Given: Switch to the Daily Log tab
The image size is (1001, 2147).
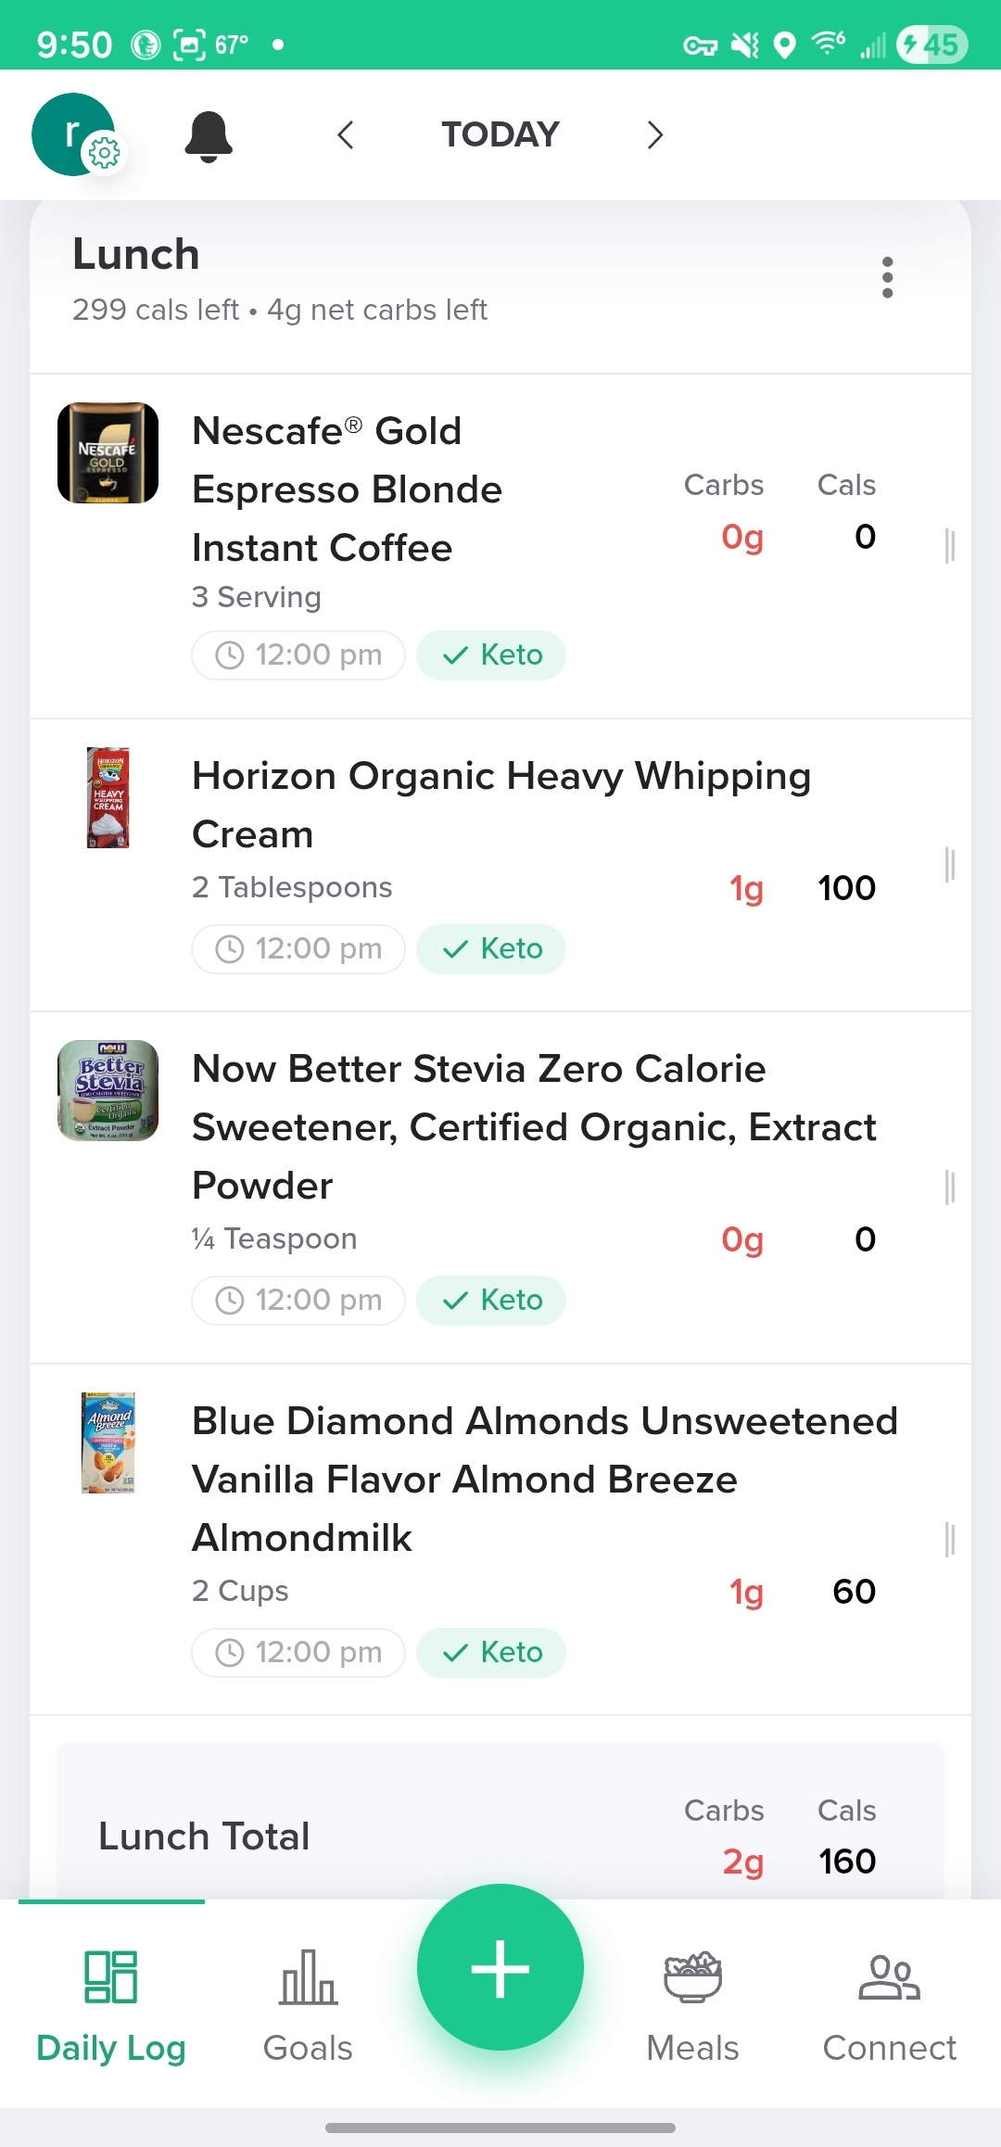Looking at the screenshot, I should point(111,2004).
